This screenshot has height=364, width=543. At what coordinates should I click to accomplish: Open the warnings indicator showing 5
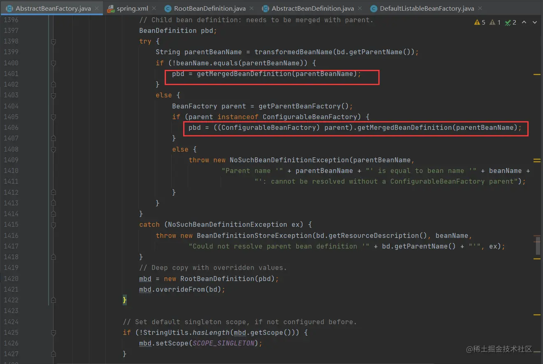(480, 23)
